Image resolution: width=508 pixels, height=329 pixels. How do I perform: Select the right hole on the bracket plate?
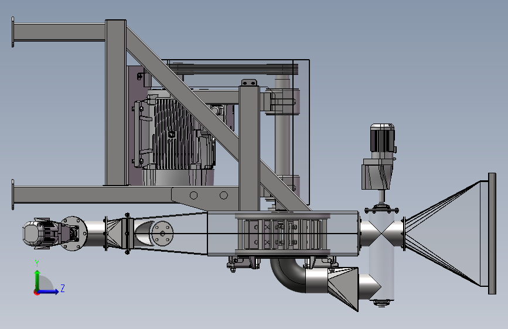[x=224, y=196]
